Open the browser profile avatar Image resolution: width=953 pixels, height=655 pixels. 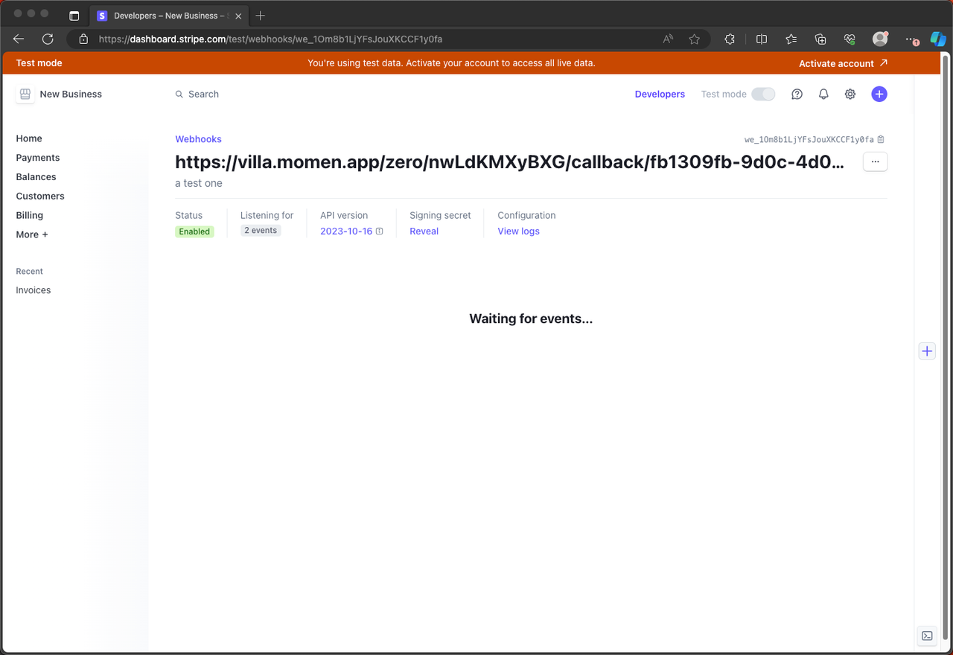pos(880,39)
